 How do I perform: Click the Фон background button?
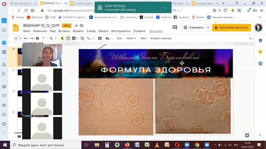[x=119, y=38]
